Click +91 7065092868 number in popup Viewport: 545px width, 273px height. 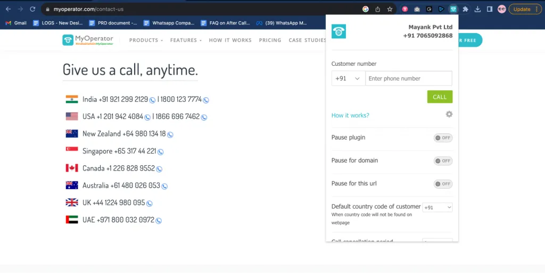428,36
